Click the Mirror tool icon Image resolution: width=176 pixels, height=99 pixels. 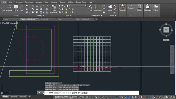[x=37, y=9]
